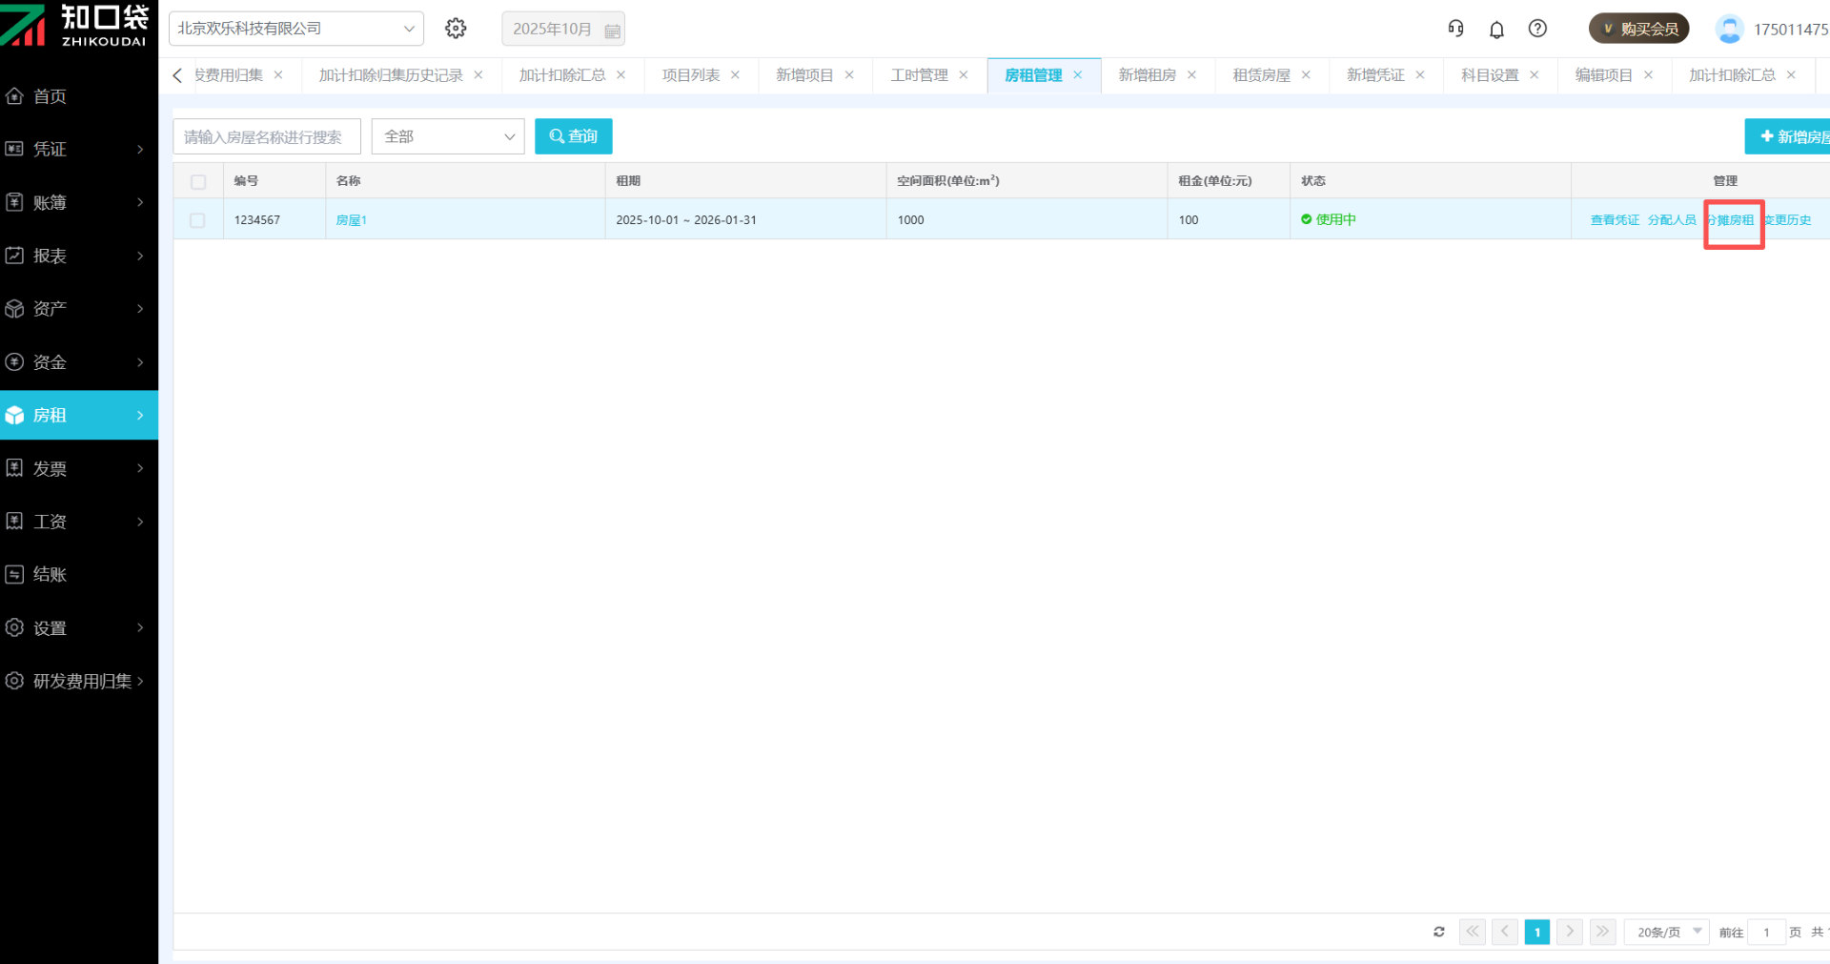Check the row checkbox for 1234567
This screenshot has width=1830, height=964.
197,220
